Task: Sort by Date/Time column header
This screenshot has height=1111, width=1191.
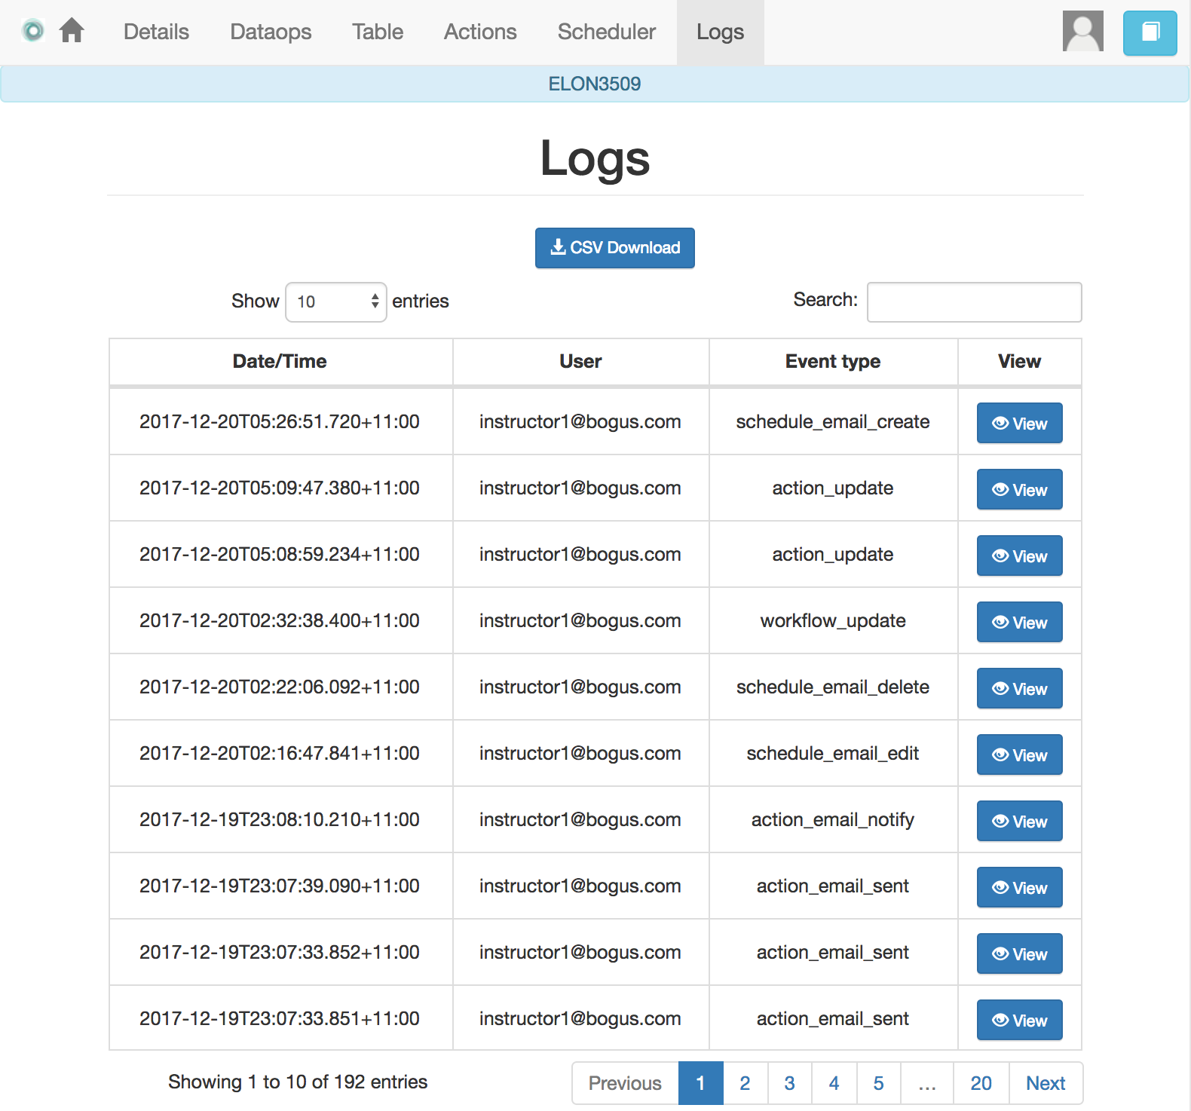Action: click(280, 361)
